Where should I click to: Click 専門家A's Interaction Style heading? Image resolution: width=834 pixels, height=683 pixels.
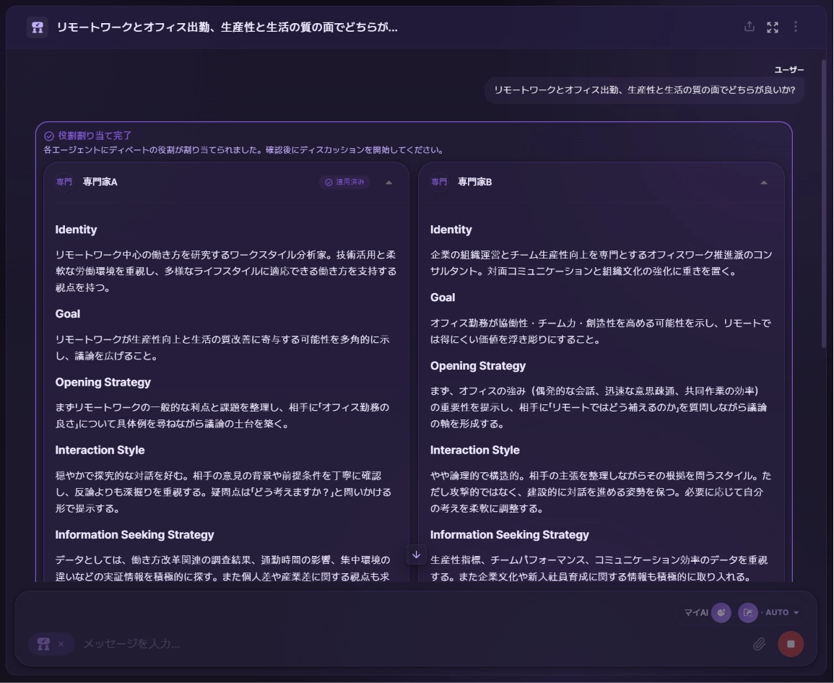pyautogui.click(x=100, y=450)
